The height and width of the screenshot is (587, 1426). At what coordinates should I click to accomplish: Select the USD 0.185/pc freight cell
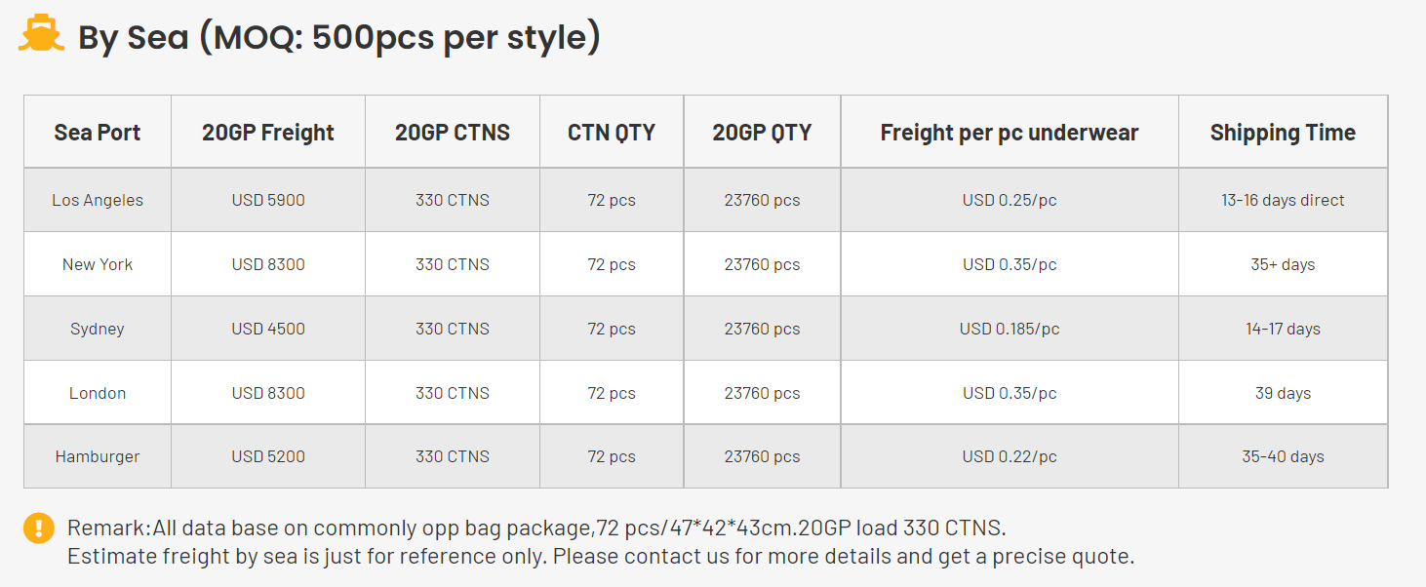1010,329
